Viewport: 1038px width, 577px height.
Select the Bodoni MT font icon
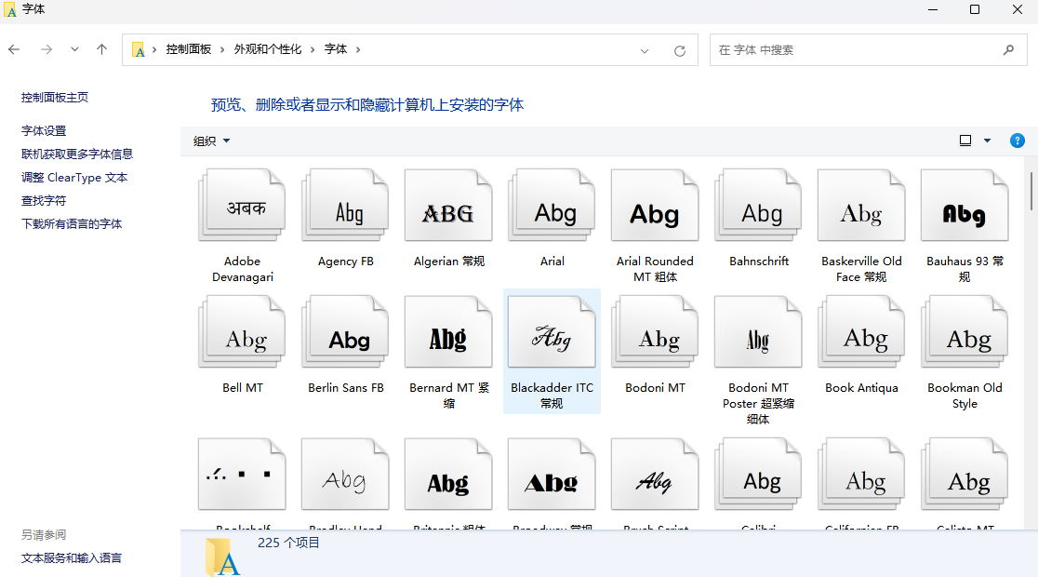click(656, 332)
